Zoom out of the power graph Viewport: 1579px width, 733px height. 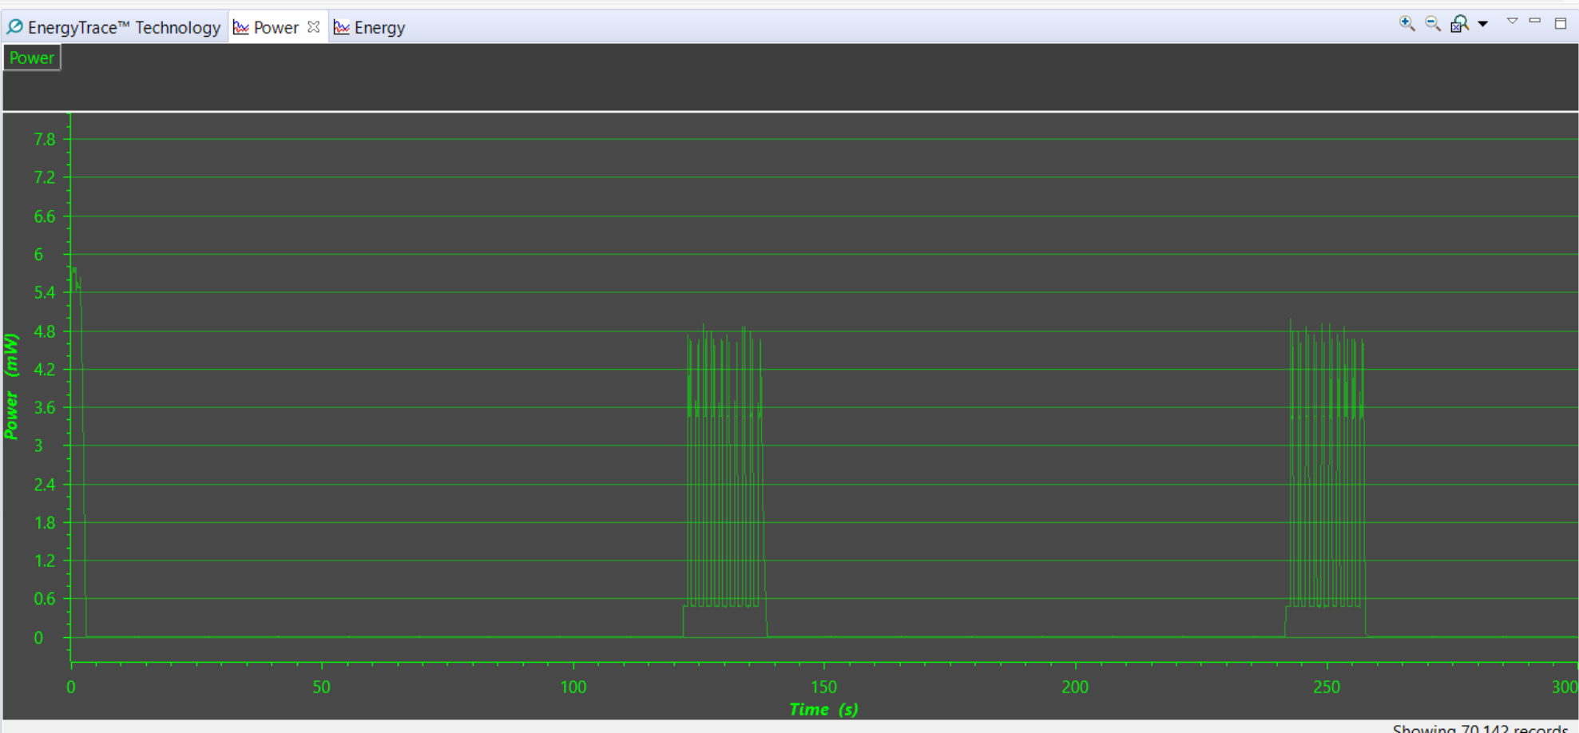pyautogui.click(x=1433, y=24)
